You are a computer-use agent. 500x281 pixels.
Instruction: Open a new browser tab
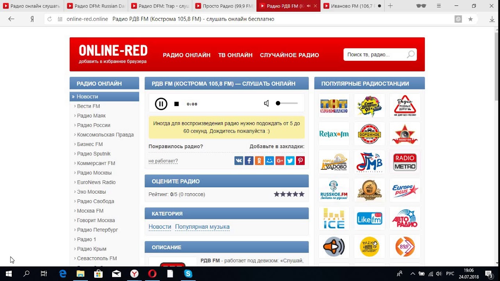(390, 6)
